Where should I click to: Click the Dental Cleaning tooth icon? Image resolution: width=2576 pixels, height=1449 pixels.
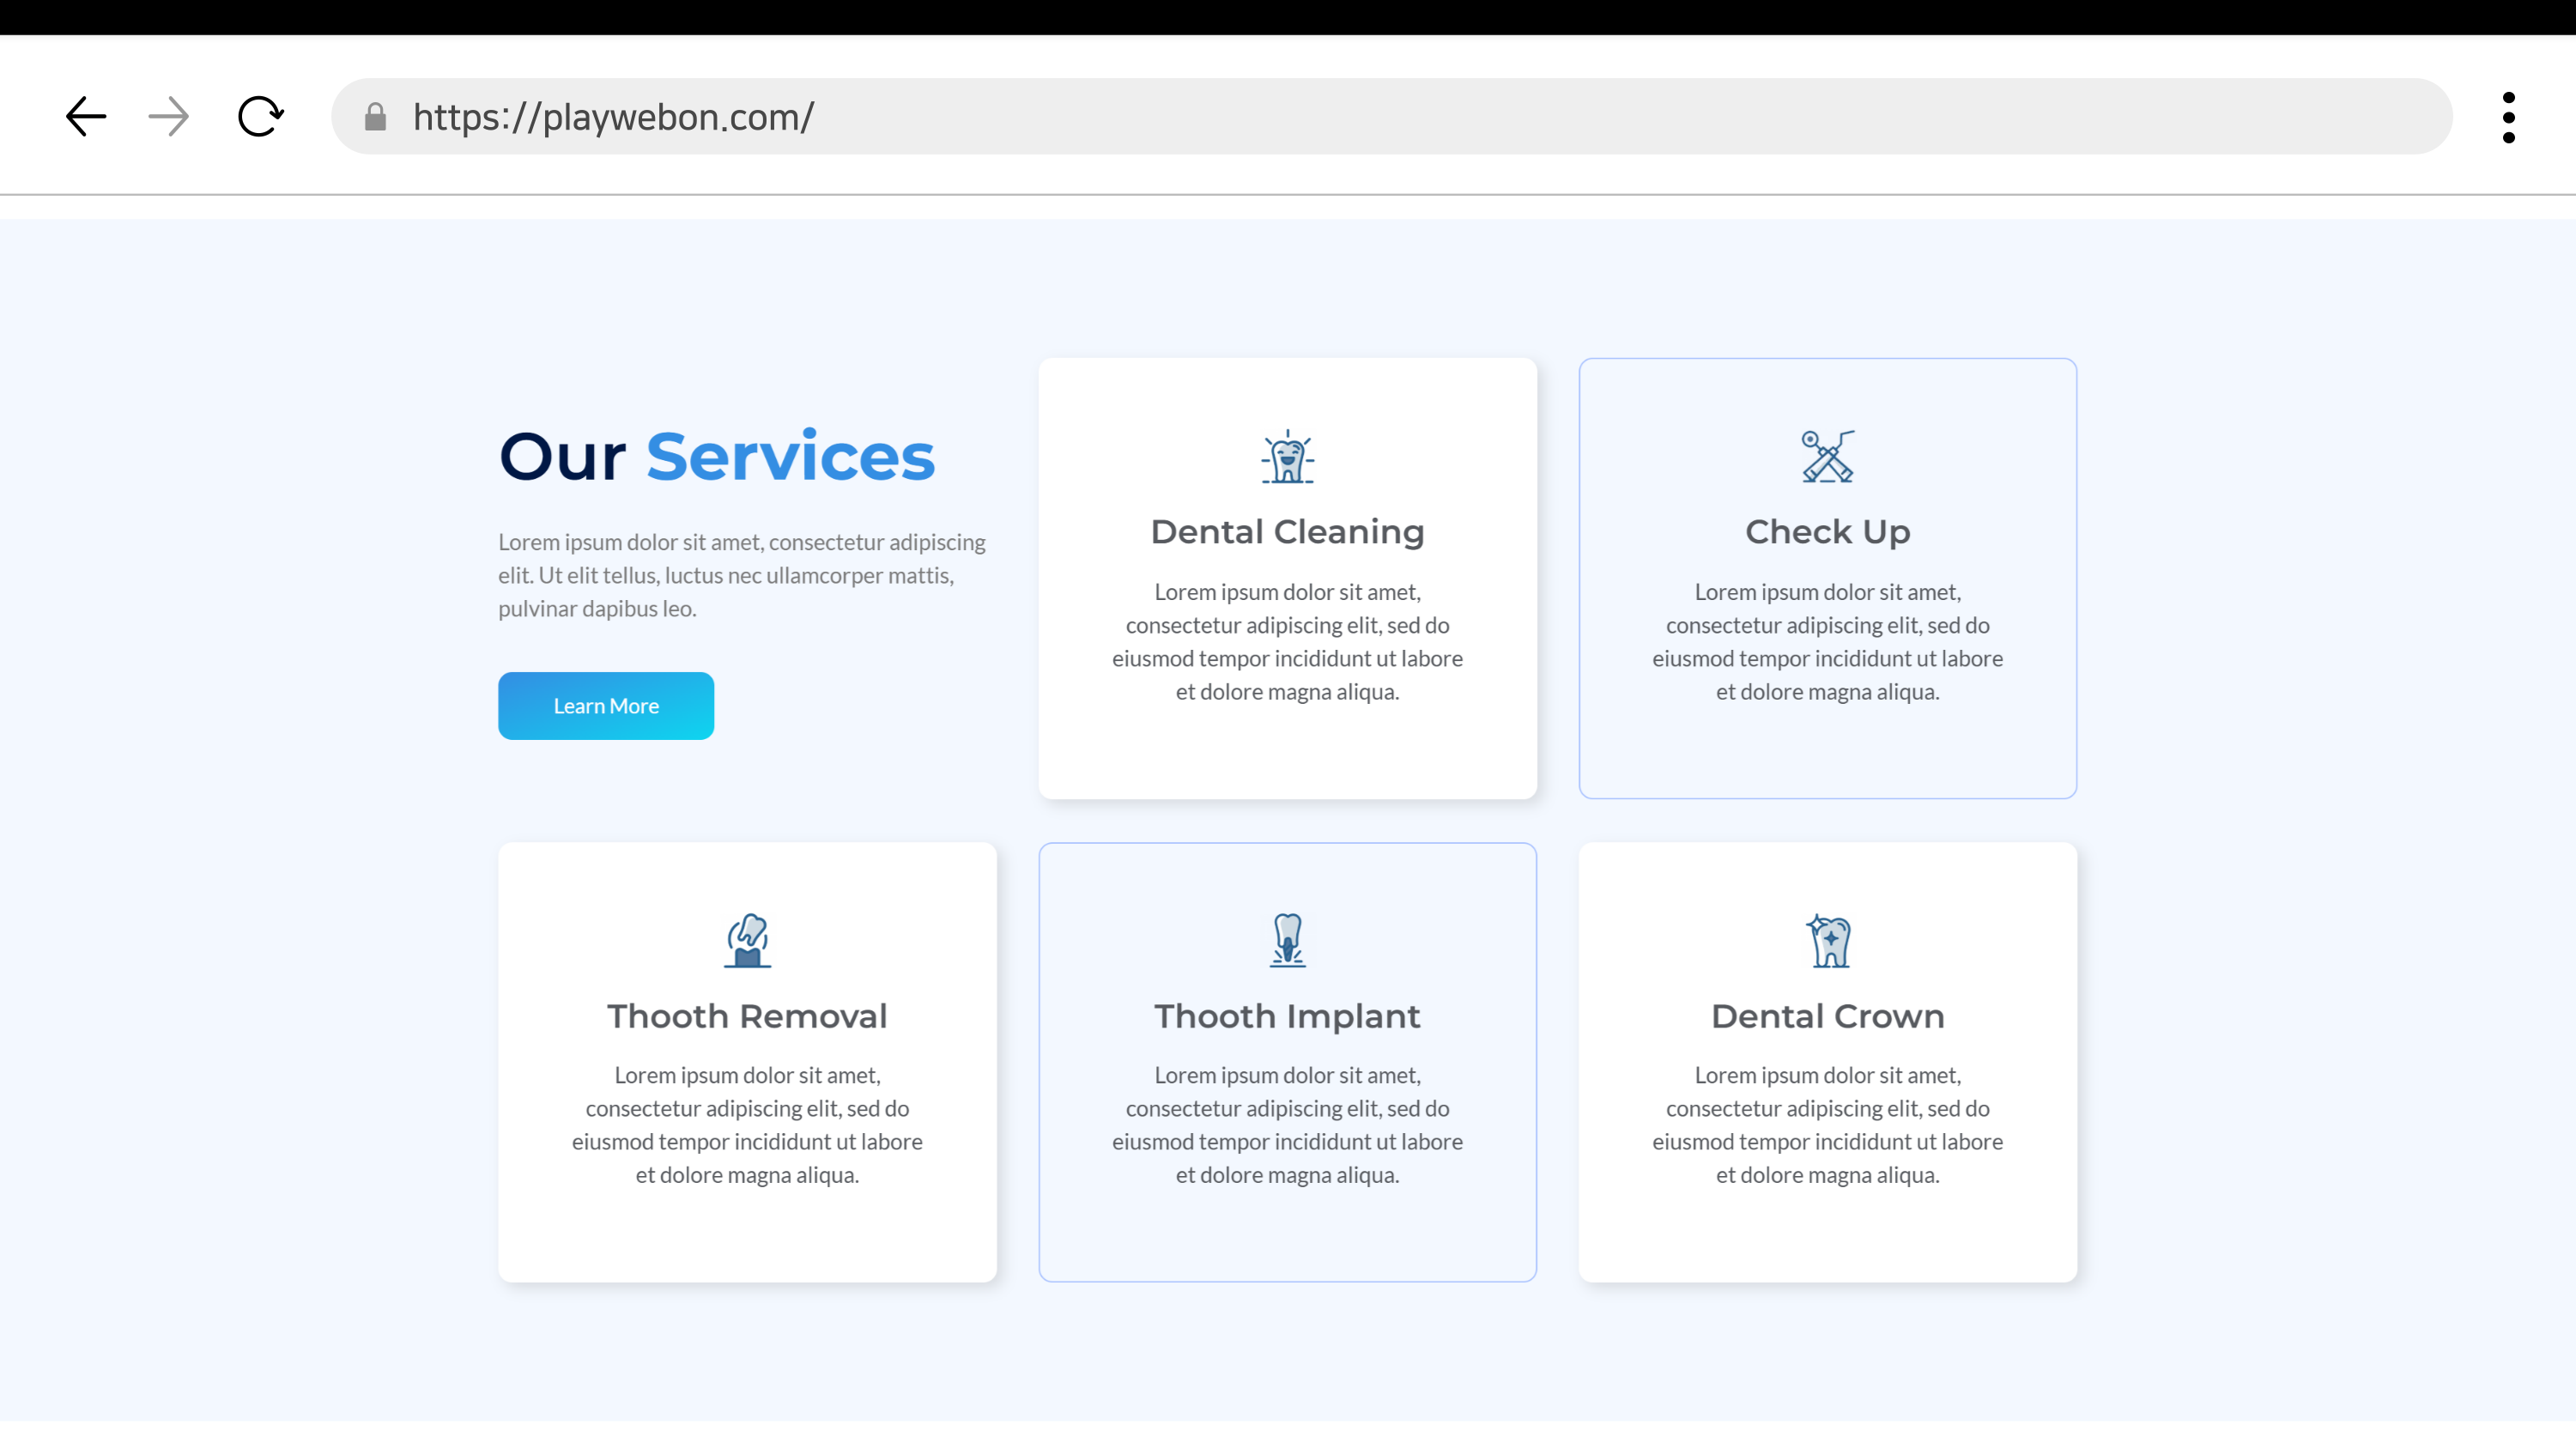[x=1287, y=457]
